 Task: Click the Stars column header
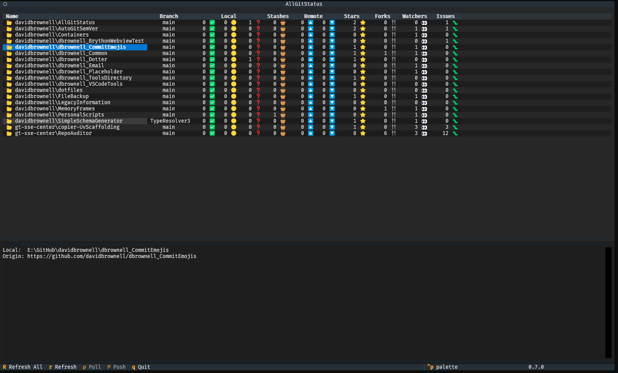(352, 16)
